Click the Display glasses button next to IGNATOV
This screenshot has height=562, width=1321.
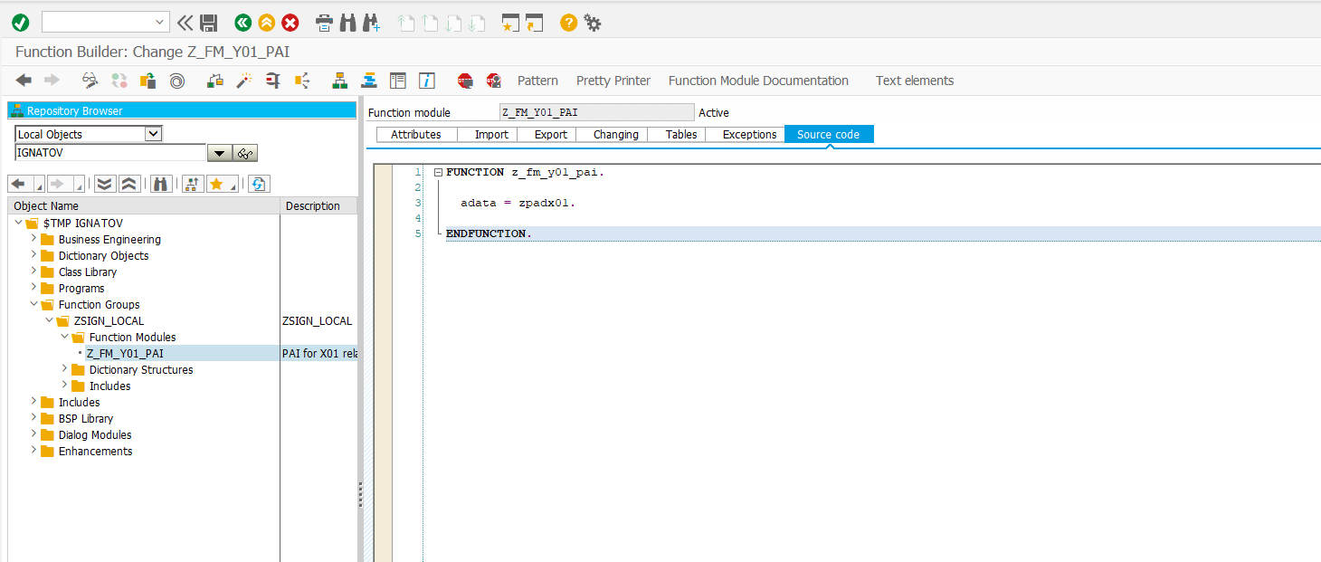pos(246,153)
